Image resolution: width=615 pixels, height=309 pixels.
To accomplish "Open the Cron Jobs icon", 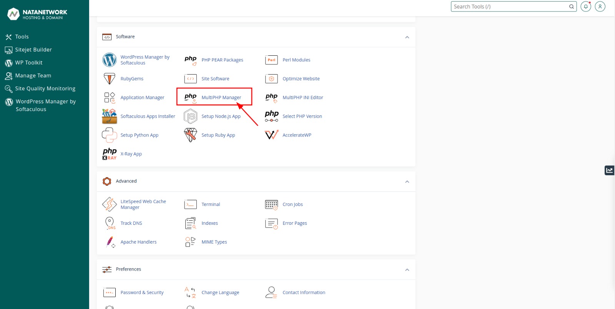I will 271,204.
